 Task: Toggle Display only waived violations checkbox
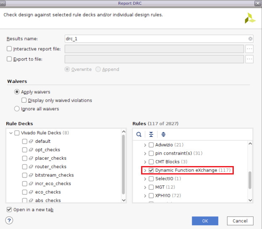click(x=24, y=100)
